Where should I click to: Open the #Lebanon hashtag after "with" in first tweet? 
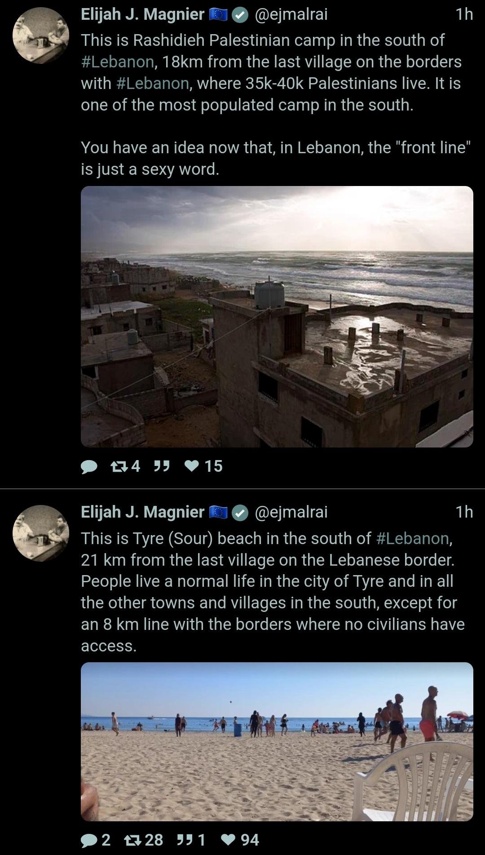pos(153,83)
